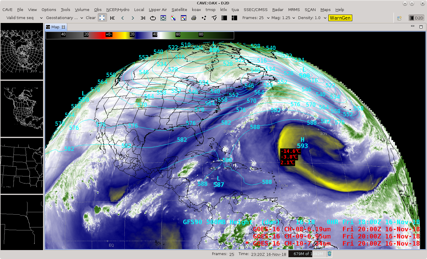Open the Upper Air menu
The height and width of the screenshot is (259, 427).
158,10
